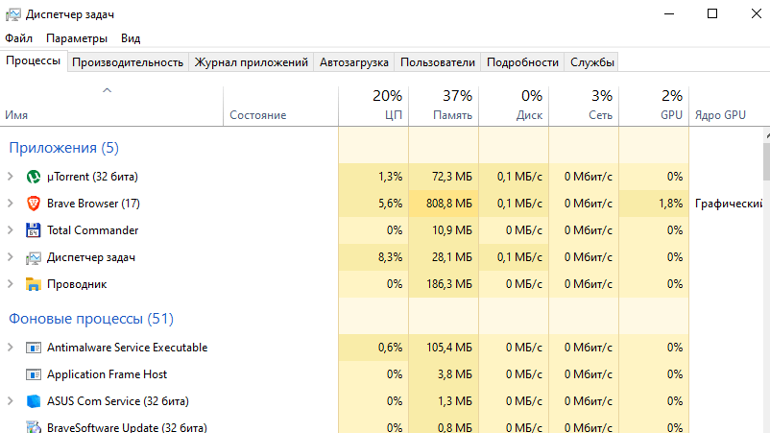Open the Файл menu
This screenshot has height=433, width=770.
pyautogui.click(x=18, y=38)
